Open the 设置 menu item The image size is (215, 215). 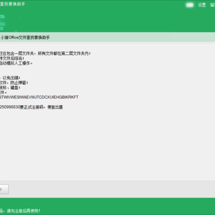pos(202,5)
